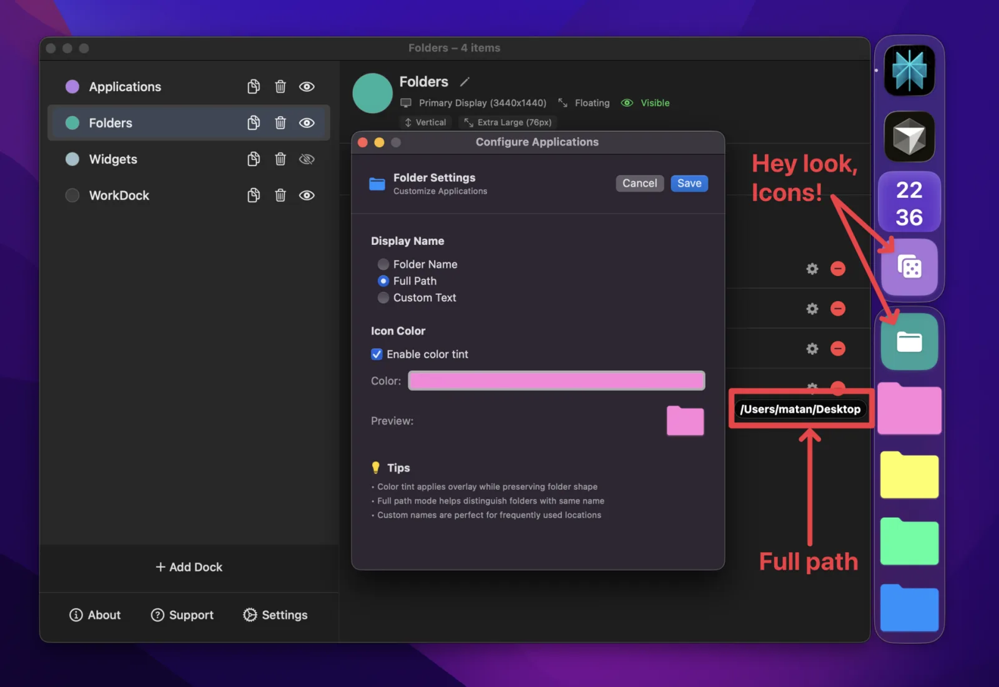
Task: Open the yellow folder in the dock
Action: pos(909,475)
